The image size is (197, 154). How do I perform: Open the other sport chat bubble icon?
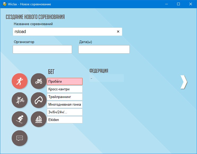click(x=20, y=138)
